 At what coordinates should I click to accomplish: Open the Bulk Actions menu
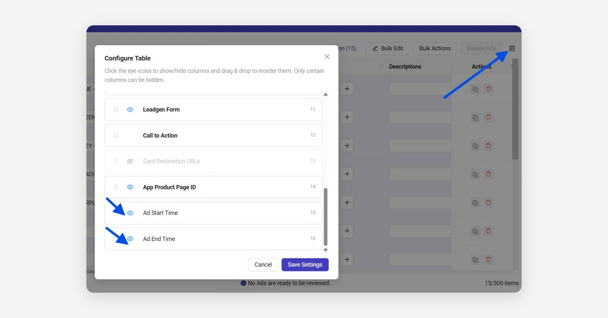[435, 48]
